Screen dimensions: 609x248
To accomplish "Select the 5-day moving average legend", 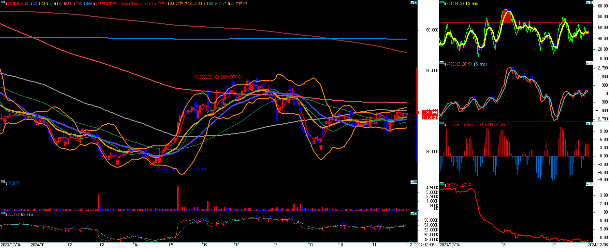I will coord(27,3).
